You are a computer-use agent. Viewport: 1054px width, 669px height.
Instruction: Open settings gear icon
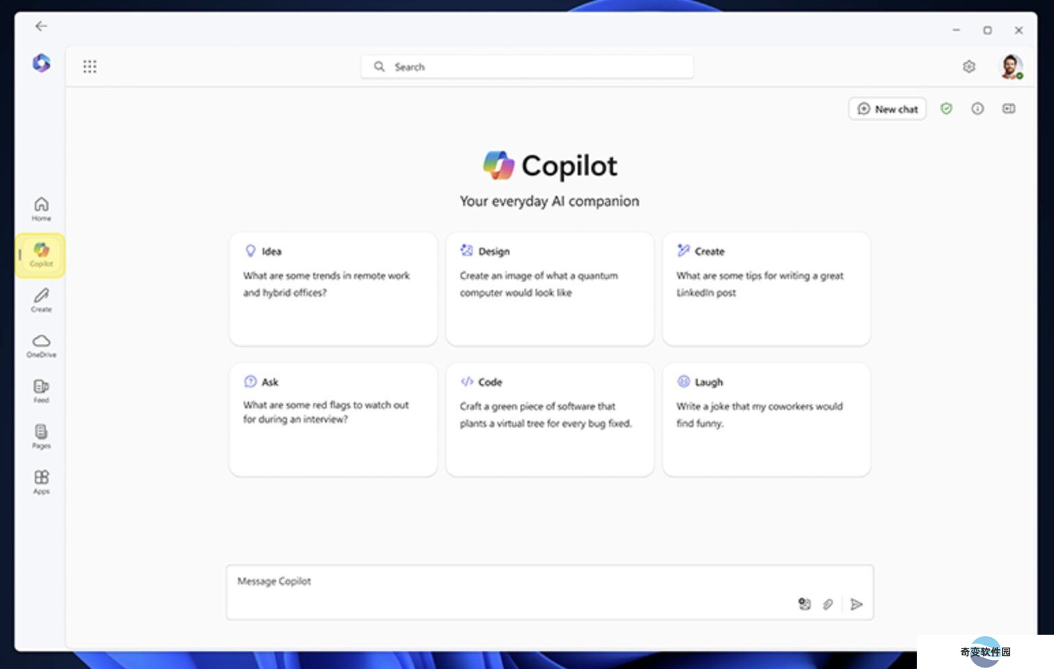969,67
